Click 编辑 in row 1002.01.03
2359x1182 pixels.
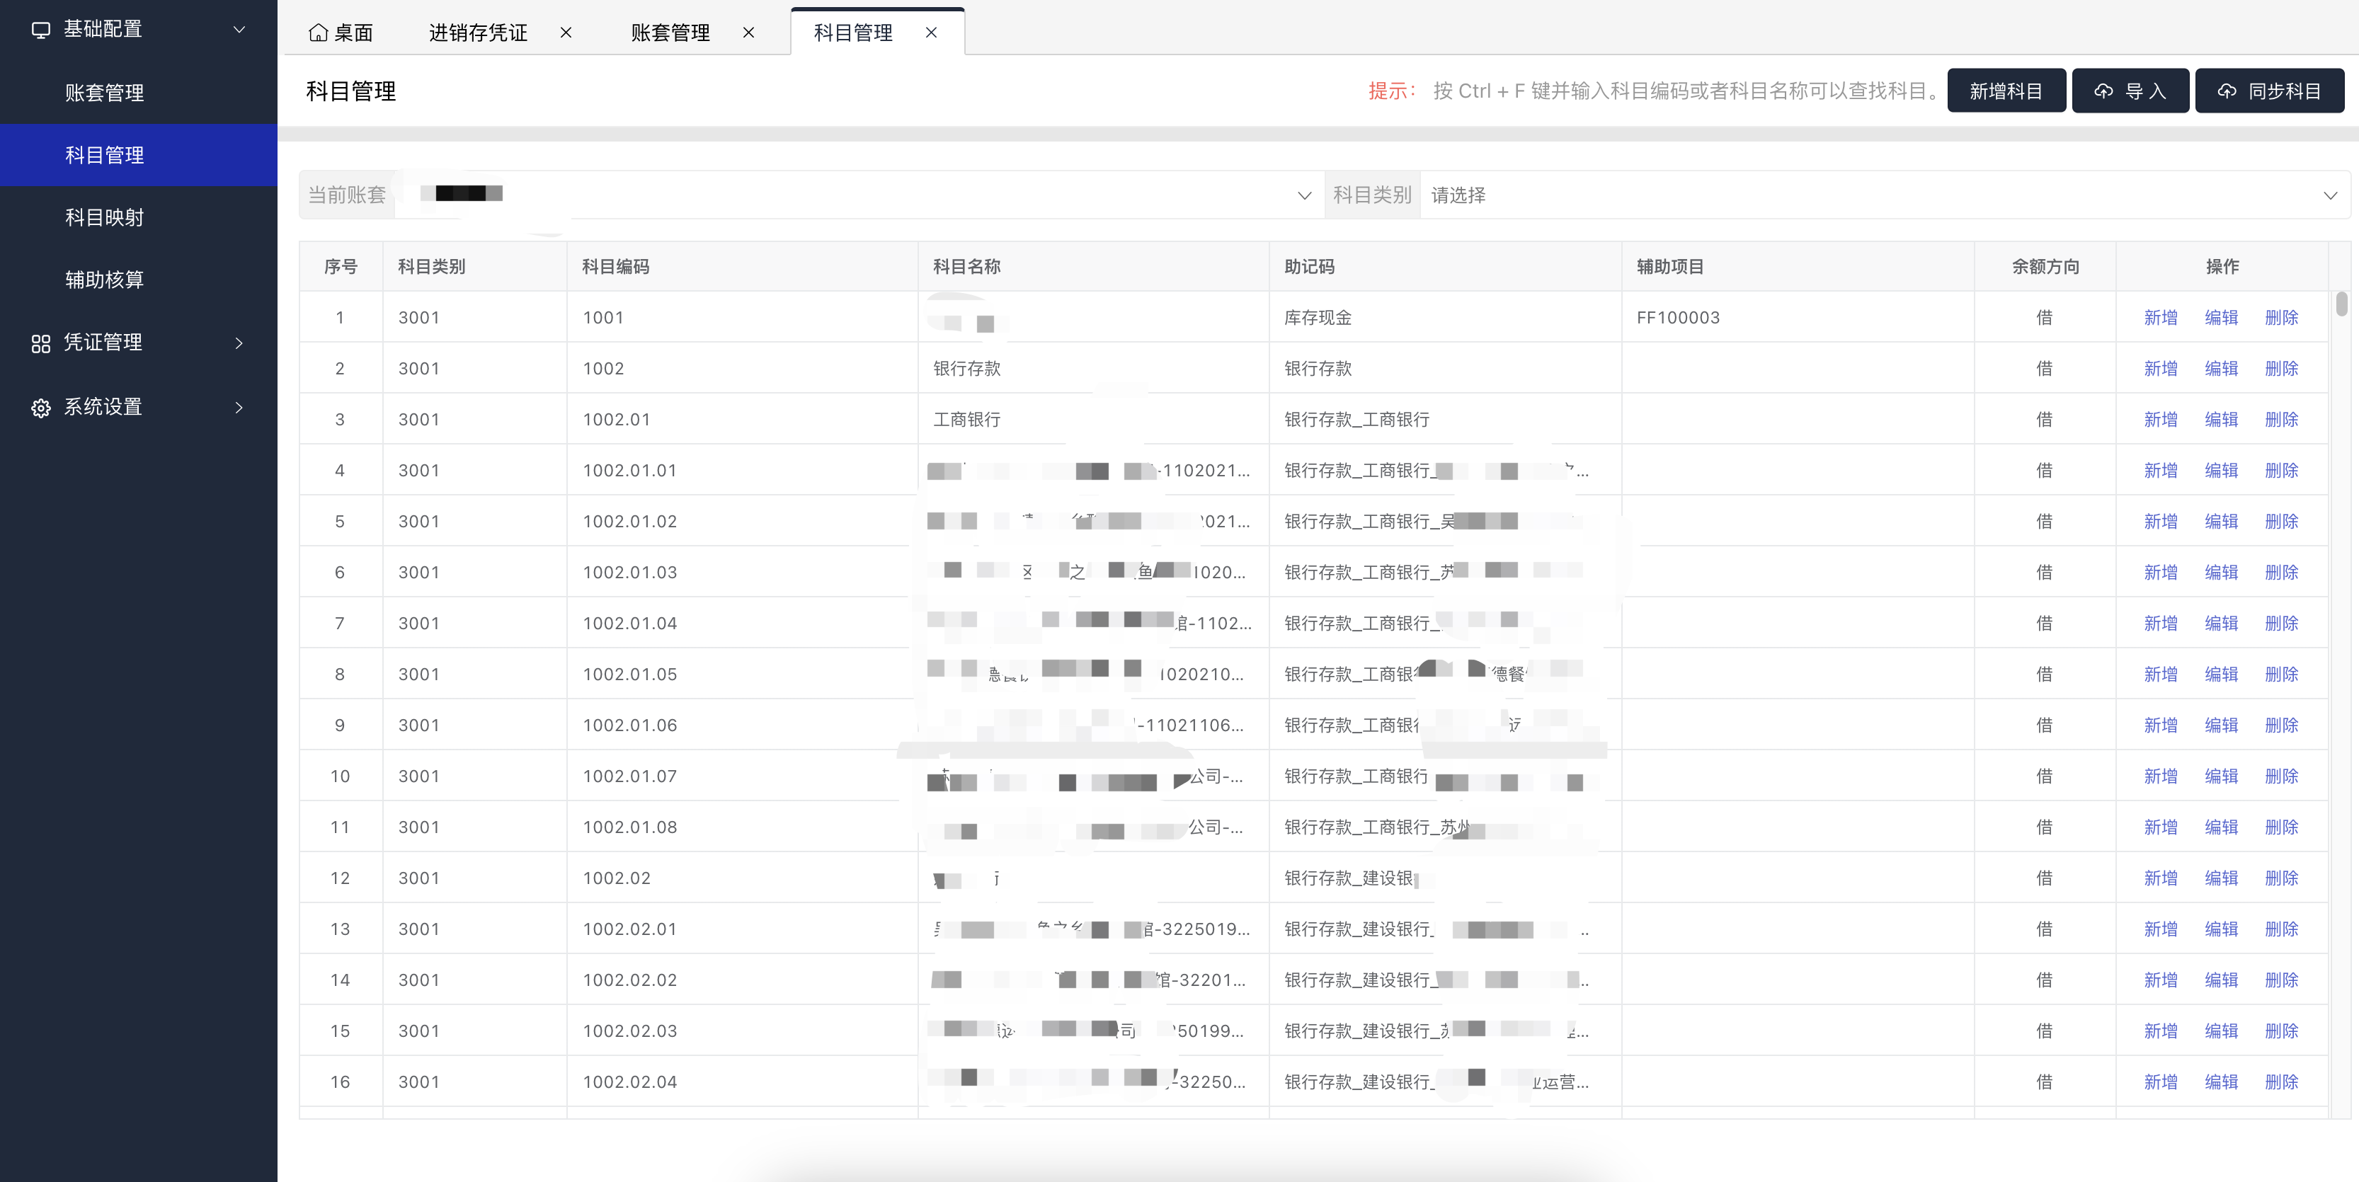pyautogui.click(x=2221, y=572)
